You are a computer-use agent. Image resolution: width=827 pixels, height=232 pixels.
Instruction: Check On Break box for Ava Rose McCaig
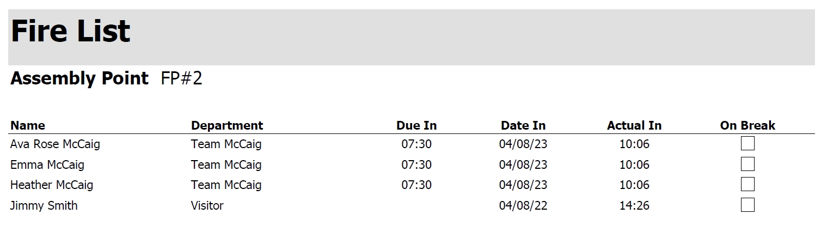pos(748,144)
